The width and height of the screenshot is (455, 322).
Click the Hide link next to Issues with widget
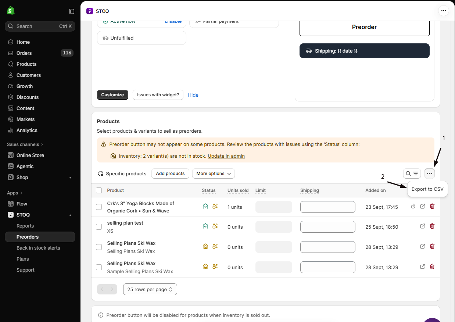click(x=193, y=95)
